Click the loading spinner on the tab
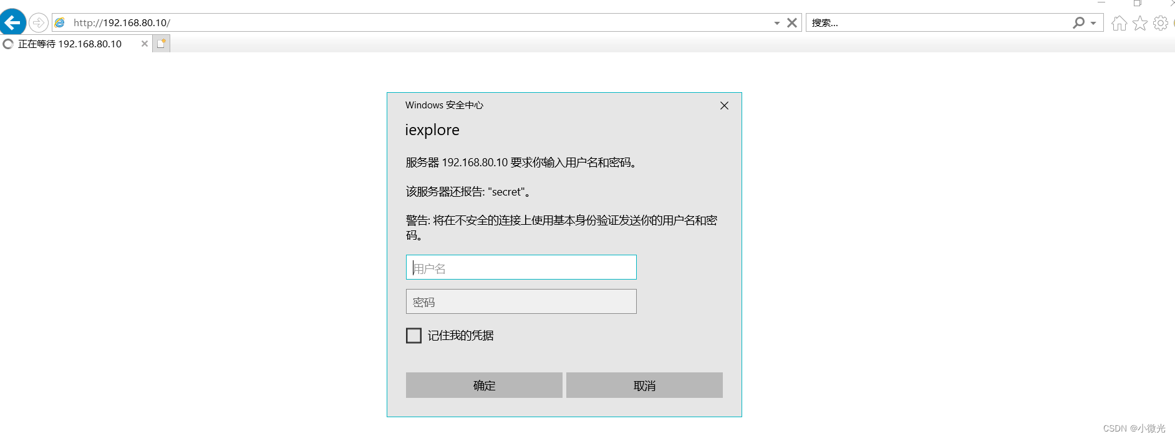 coord(8,44)
